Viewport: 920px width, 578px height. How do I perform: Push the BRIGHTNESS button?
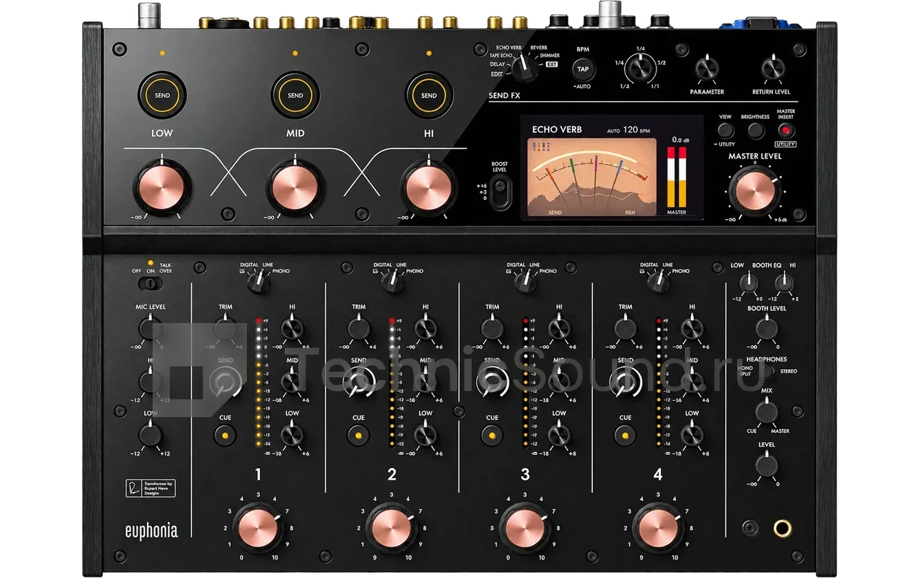(756, 131)
